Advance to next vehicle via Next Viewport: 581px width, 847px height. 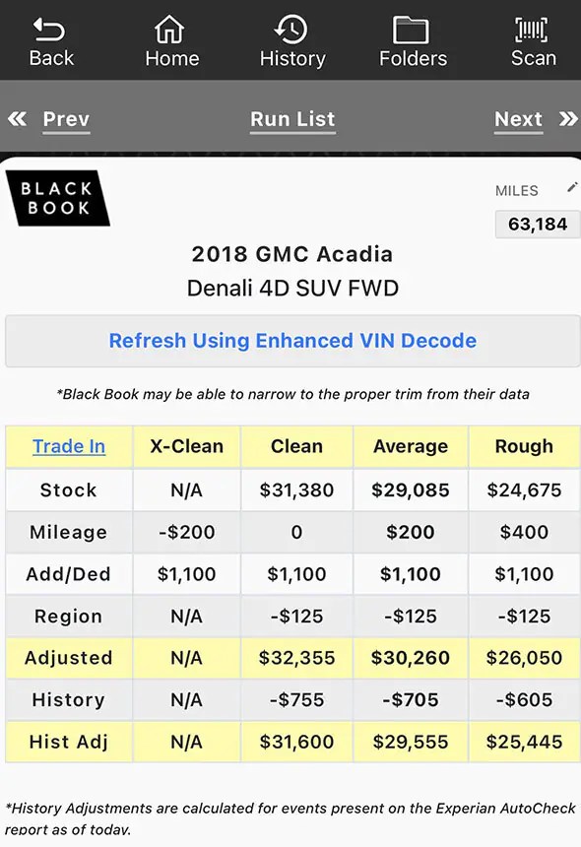(x=518, y=118)
